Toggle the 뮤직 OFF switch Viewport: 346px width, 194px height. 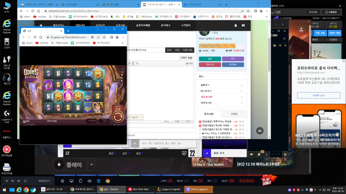pos(215,181)
